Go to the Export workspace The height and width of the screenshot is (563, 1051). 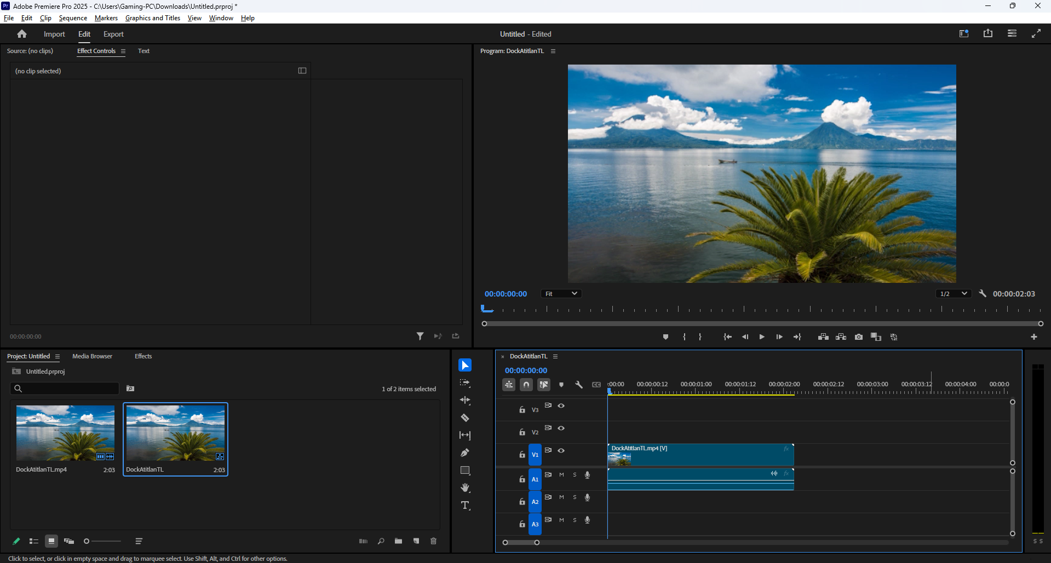pyautogui.click(x=113, y=34)
